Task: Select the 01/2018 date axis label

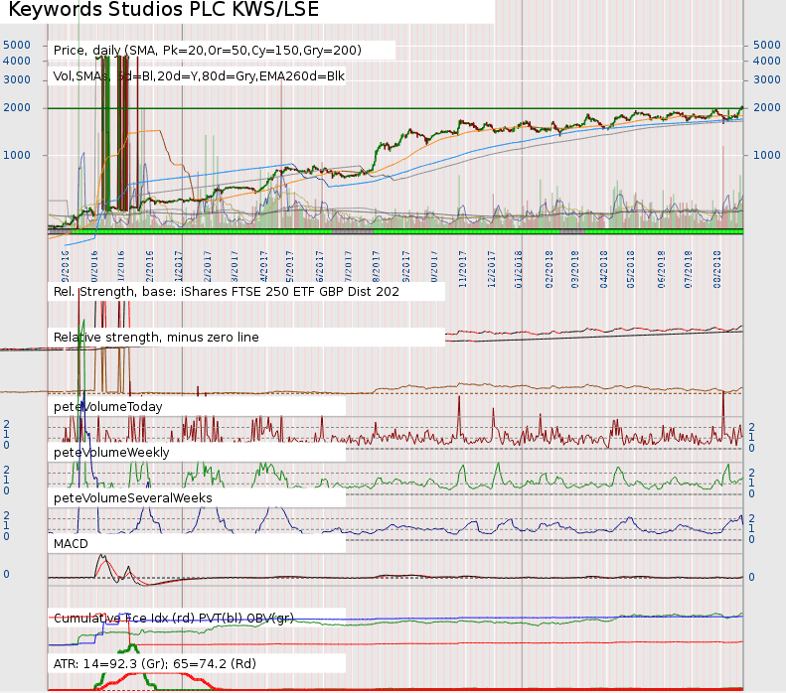Action: [x=519, y=269]
